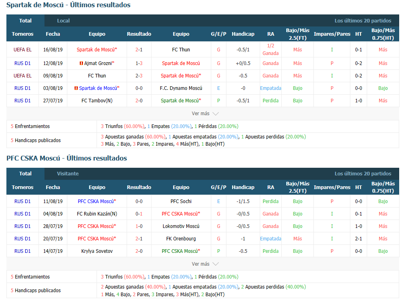
Task: Click date 27/07/19 in Spartak table
Action: [53, 101]
